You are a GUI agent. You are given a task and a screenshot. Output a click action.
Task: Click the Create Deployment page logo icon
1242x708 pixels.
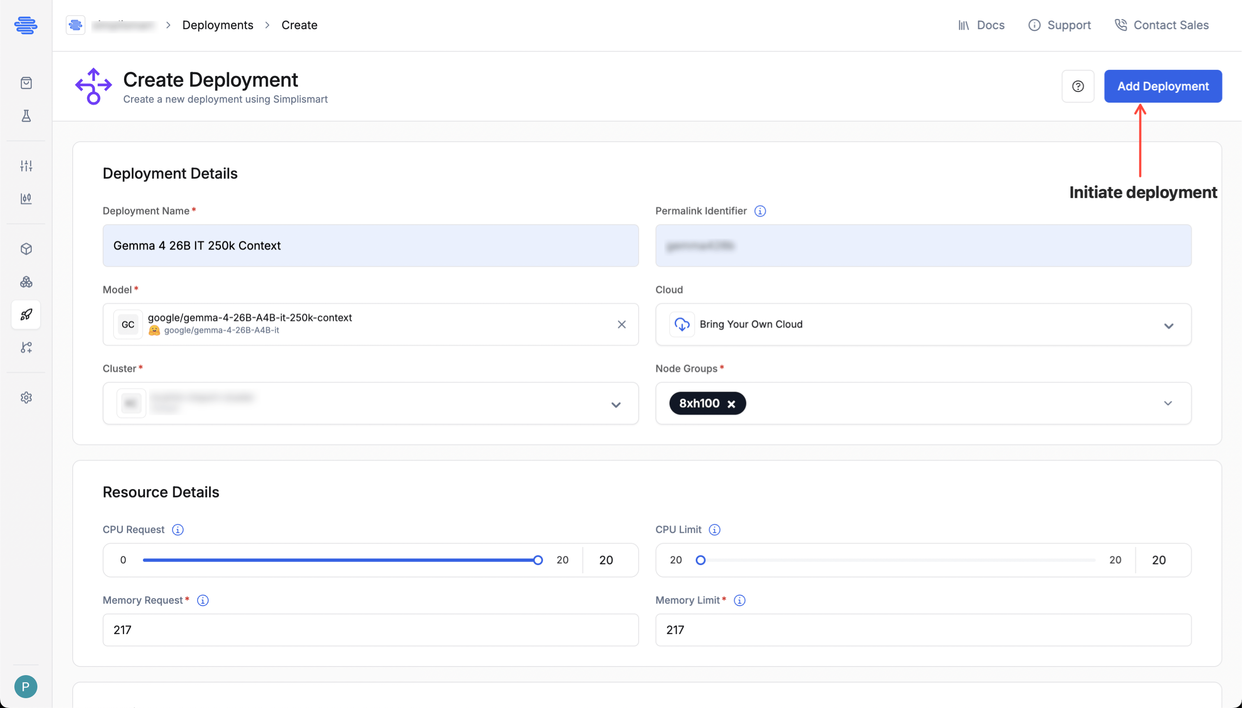(93, 86)
